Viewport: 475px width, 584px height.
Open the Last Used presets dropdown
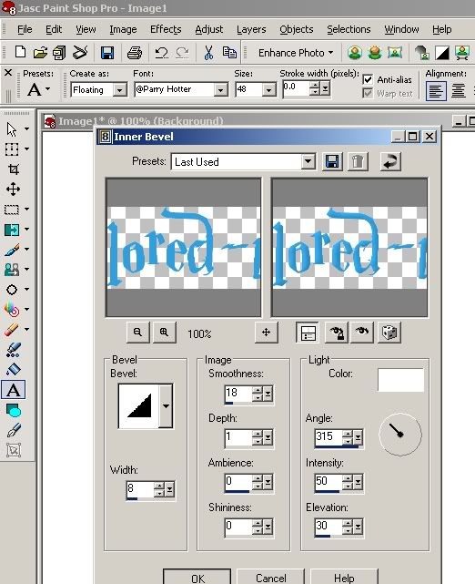click(308, 162)
